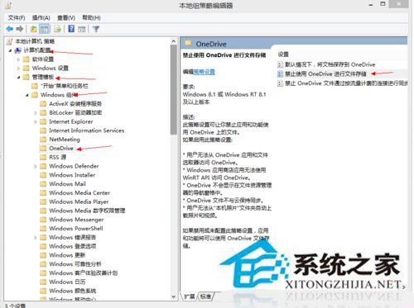Image resolution: width=414 pixels, height=308 pixels.
Task: Click the Up one level folder icon
Action: [33, 29]
